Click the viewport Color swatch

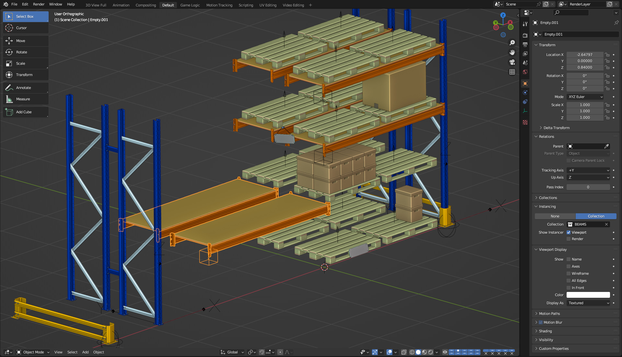point(588,295)
